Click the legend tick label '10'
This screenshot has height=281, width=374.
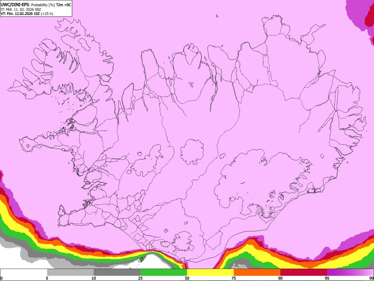point(94,278)
